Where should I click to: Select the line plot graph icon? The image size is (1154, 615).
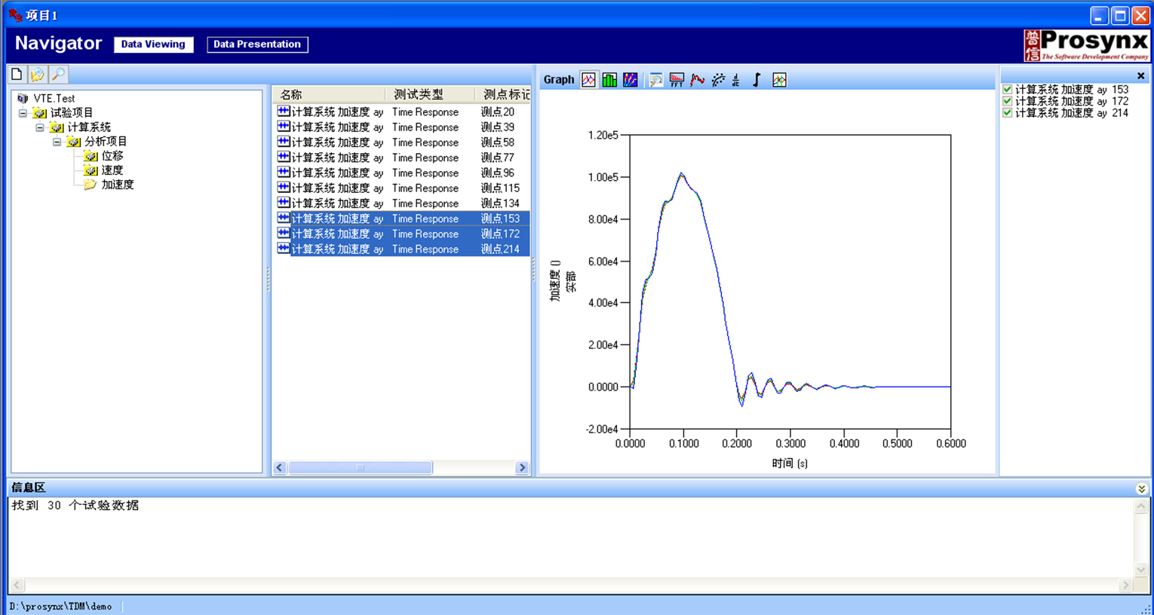(588, 80)
